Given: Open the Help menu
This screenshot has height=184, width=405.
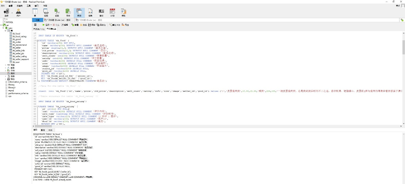Looking at the screenshot, I should (x=45, y=6).
